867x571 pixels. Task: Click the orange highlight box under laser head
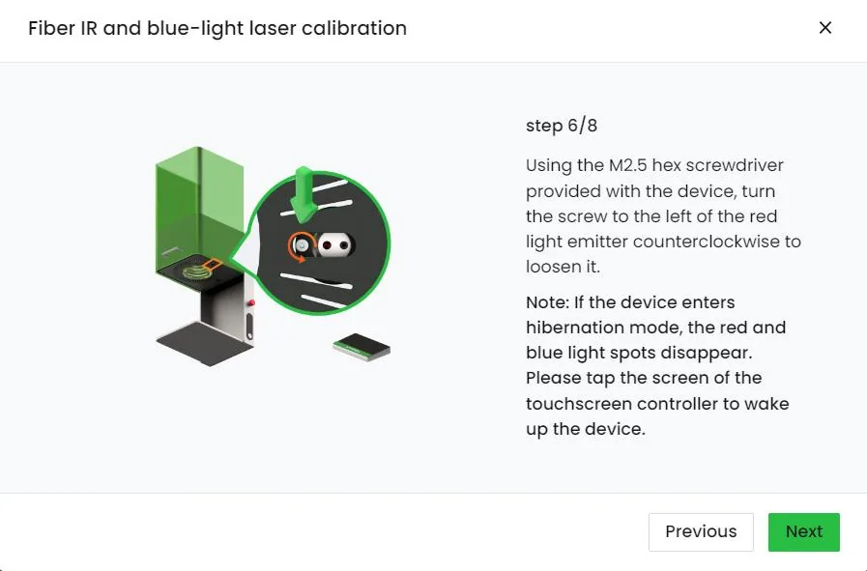[x=212, y=265]
